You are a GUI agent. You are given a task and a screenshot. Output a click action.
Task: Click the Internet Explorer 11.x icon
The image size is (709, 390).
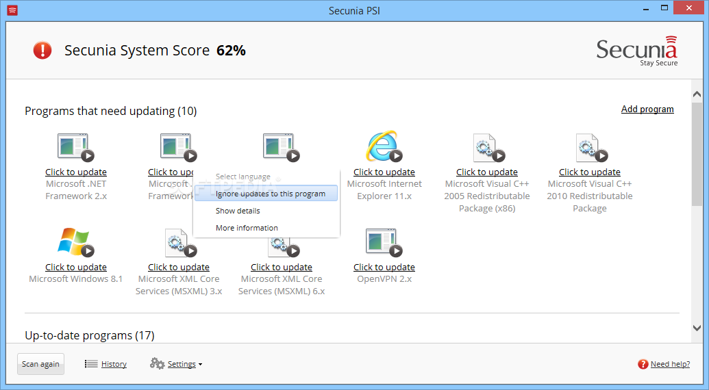[384, 146]
